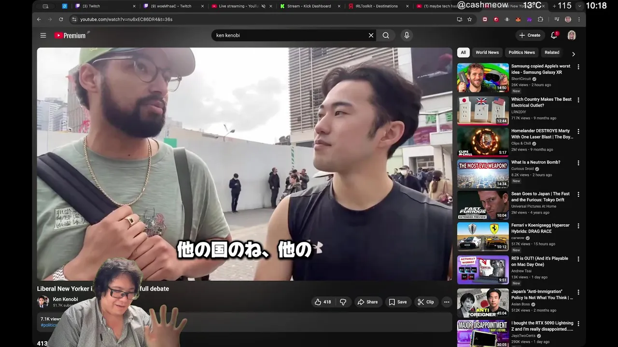This screenshot has width=618, height=347.
Task: Pause the playing video by clicking it
Action: coord(244,164)
